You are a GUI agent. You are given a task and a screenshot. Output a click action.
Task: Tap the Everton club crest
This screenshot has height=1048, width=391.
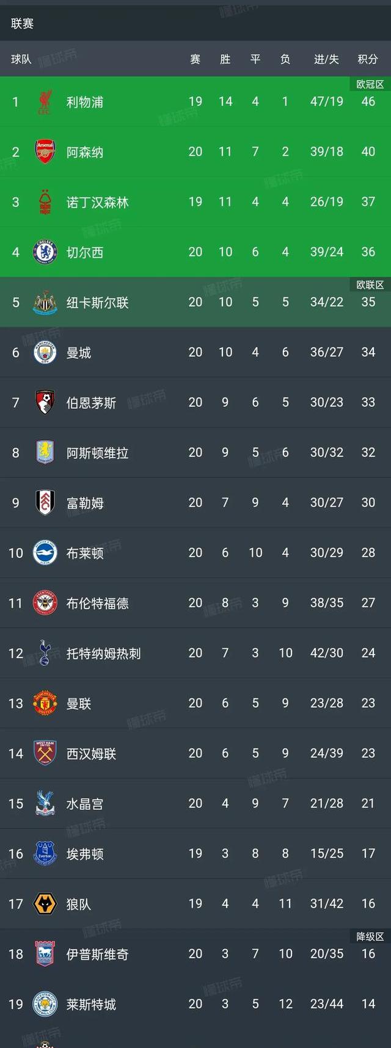coord(45,853)
